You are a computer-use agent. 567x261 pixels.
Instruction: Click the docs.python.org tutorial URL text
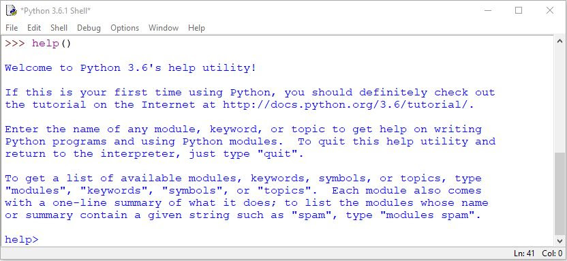coord(347,105)
